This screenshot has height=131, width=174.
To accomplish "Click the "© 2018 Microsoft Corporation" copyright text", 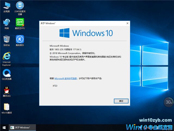I will click(x=65, y=53).
